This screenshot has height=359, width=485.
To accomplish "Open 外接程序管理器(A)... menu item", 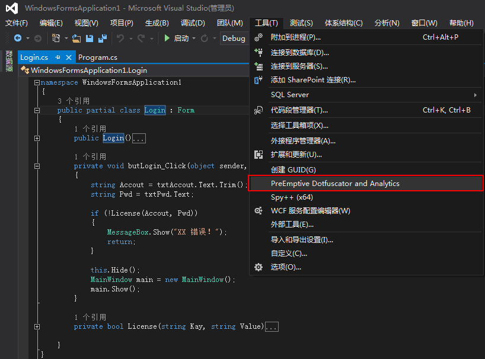I will tap(366, 140).
